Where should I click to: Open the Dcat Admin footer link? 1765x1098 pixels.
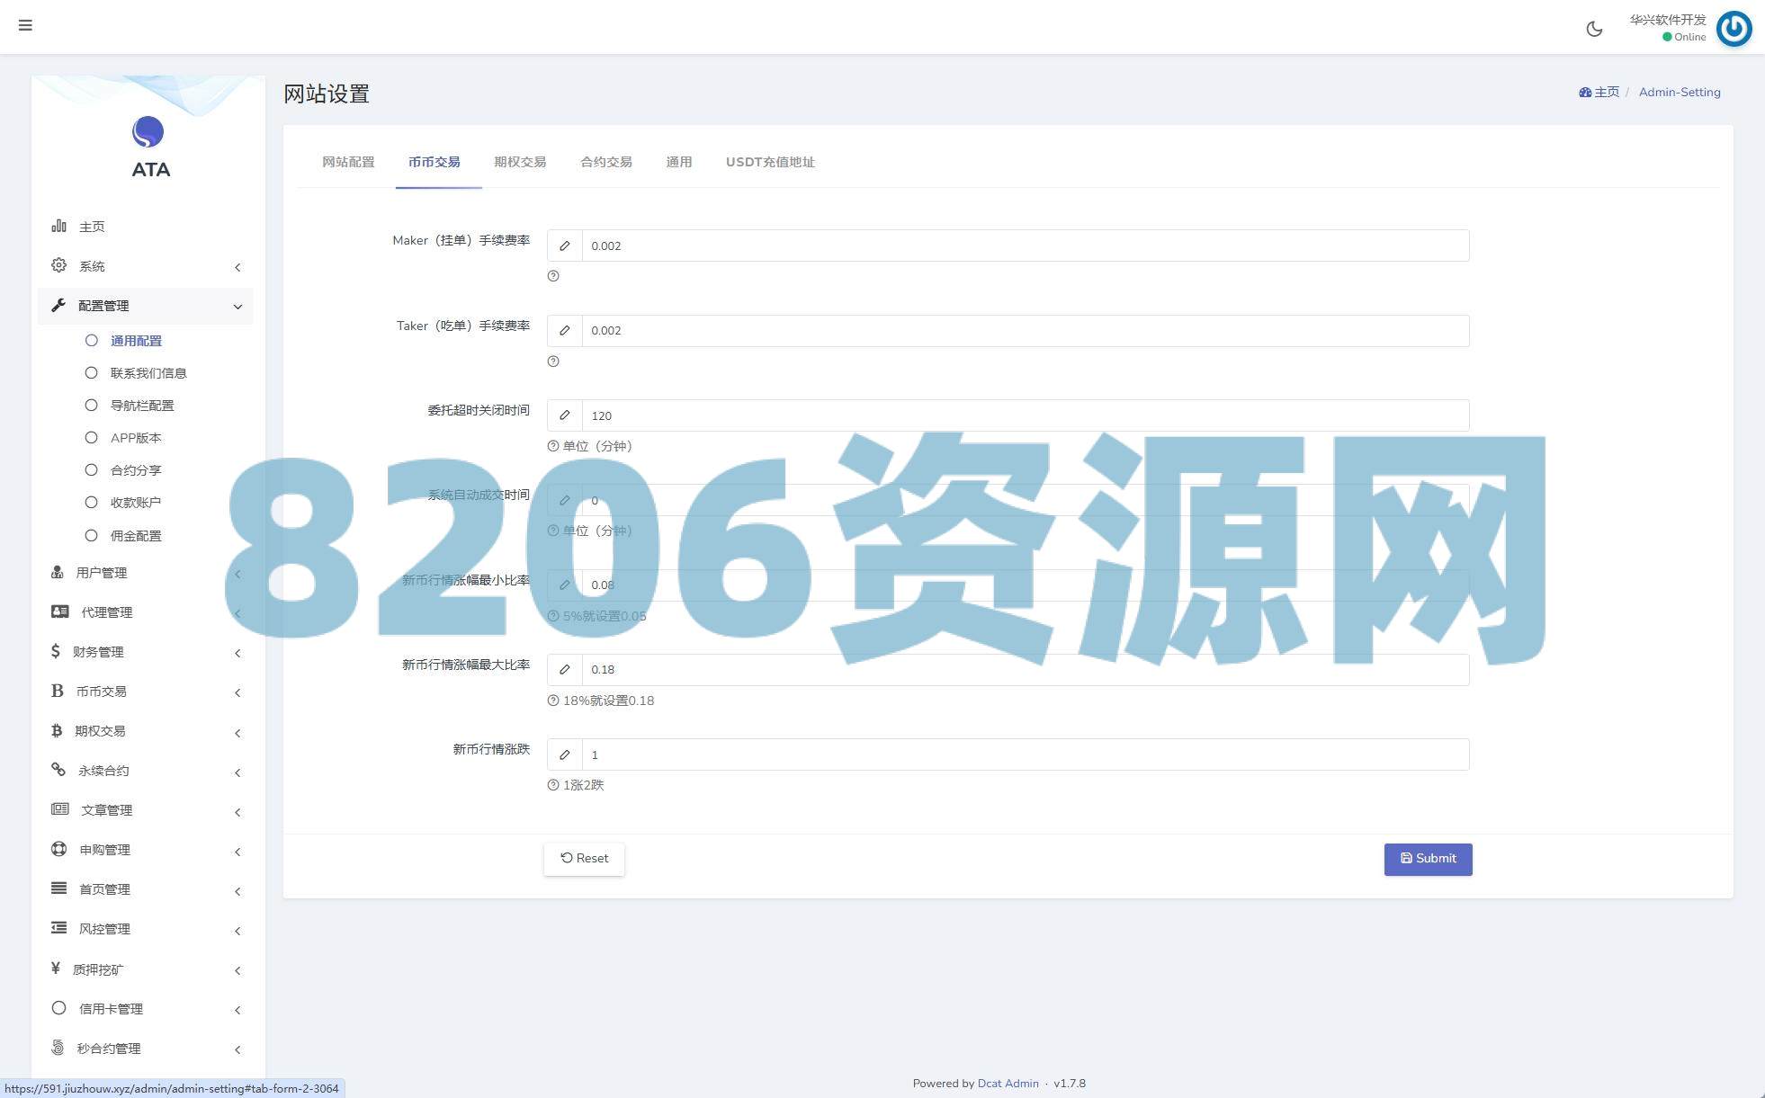click(1008, 1084)
